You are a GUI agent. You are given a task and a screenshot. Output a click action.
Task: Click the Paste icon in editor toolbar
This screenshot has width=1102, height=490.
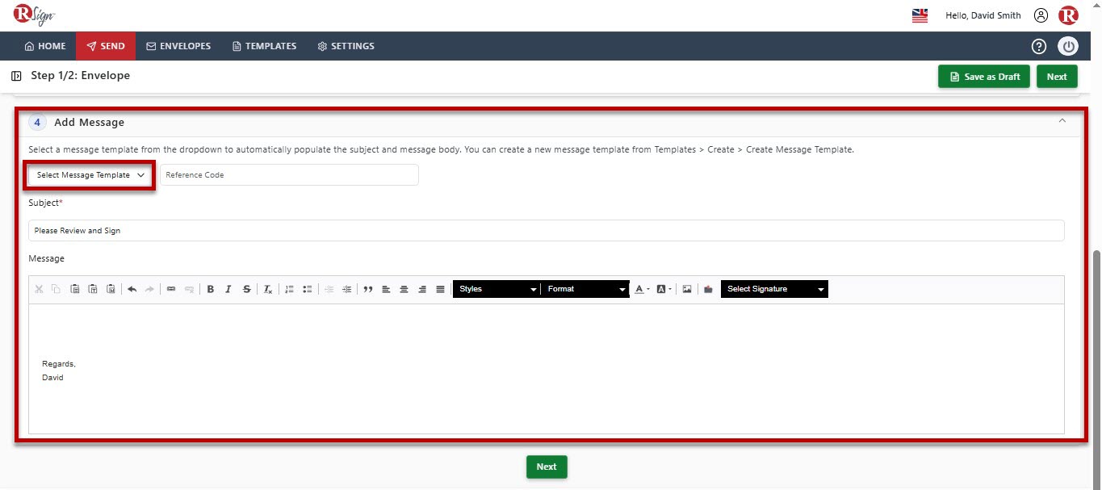coord(74,289)
